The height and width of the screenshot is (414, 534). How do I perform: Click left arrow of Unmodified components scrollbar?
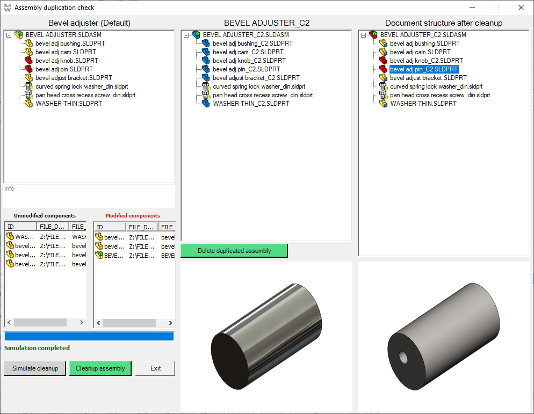coord(9,322)
